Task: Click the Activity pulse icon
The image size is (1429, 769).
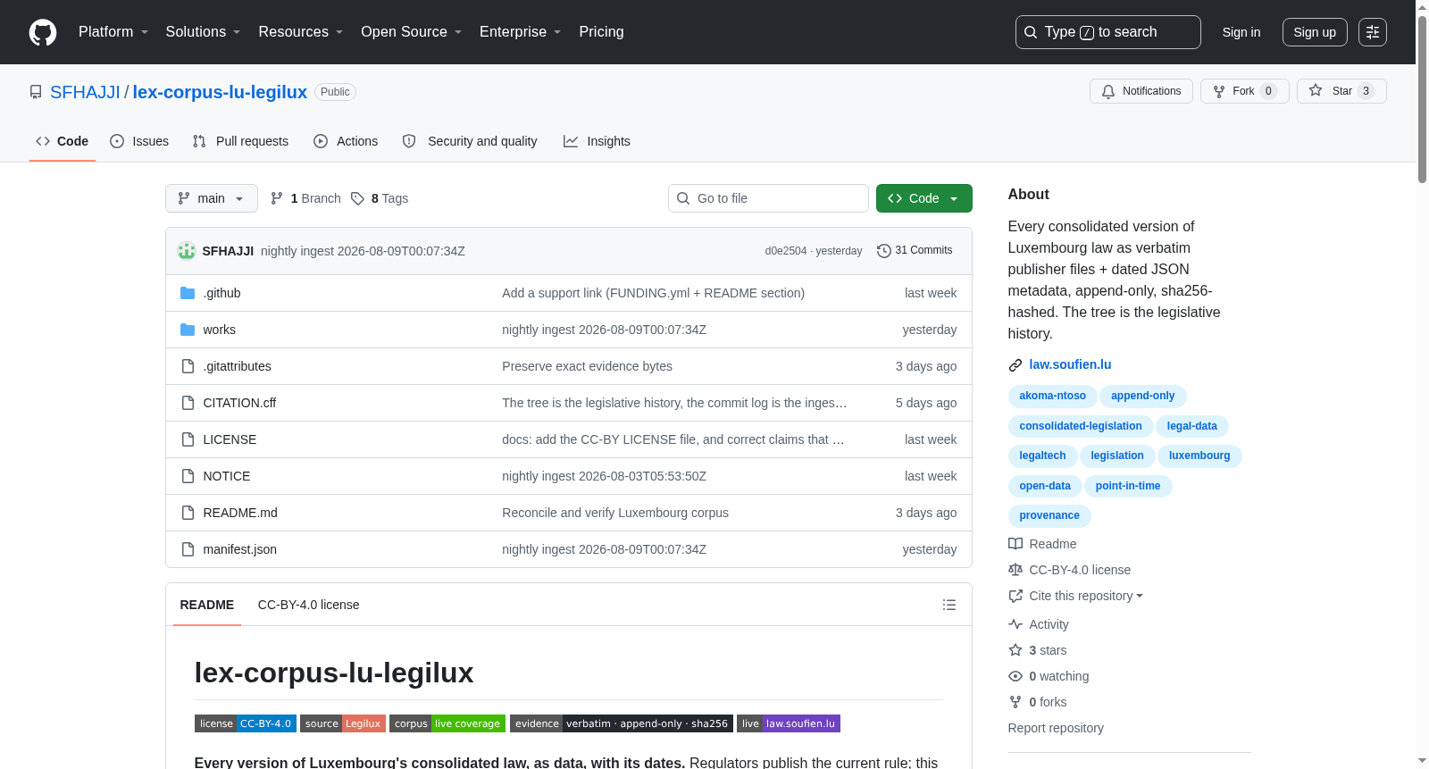Action: tap(1015, 624)
